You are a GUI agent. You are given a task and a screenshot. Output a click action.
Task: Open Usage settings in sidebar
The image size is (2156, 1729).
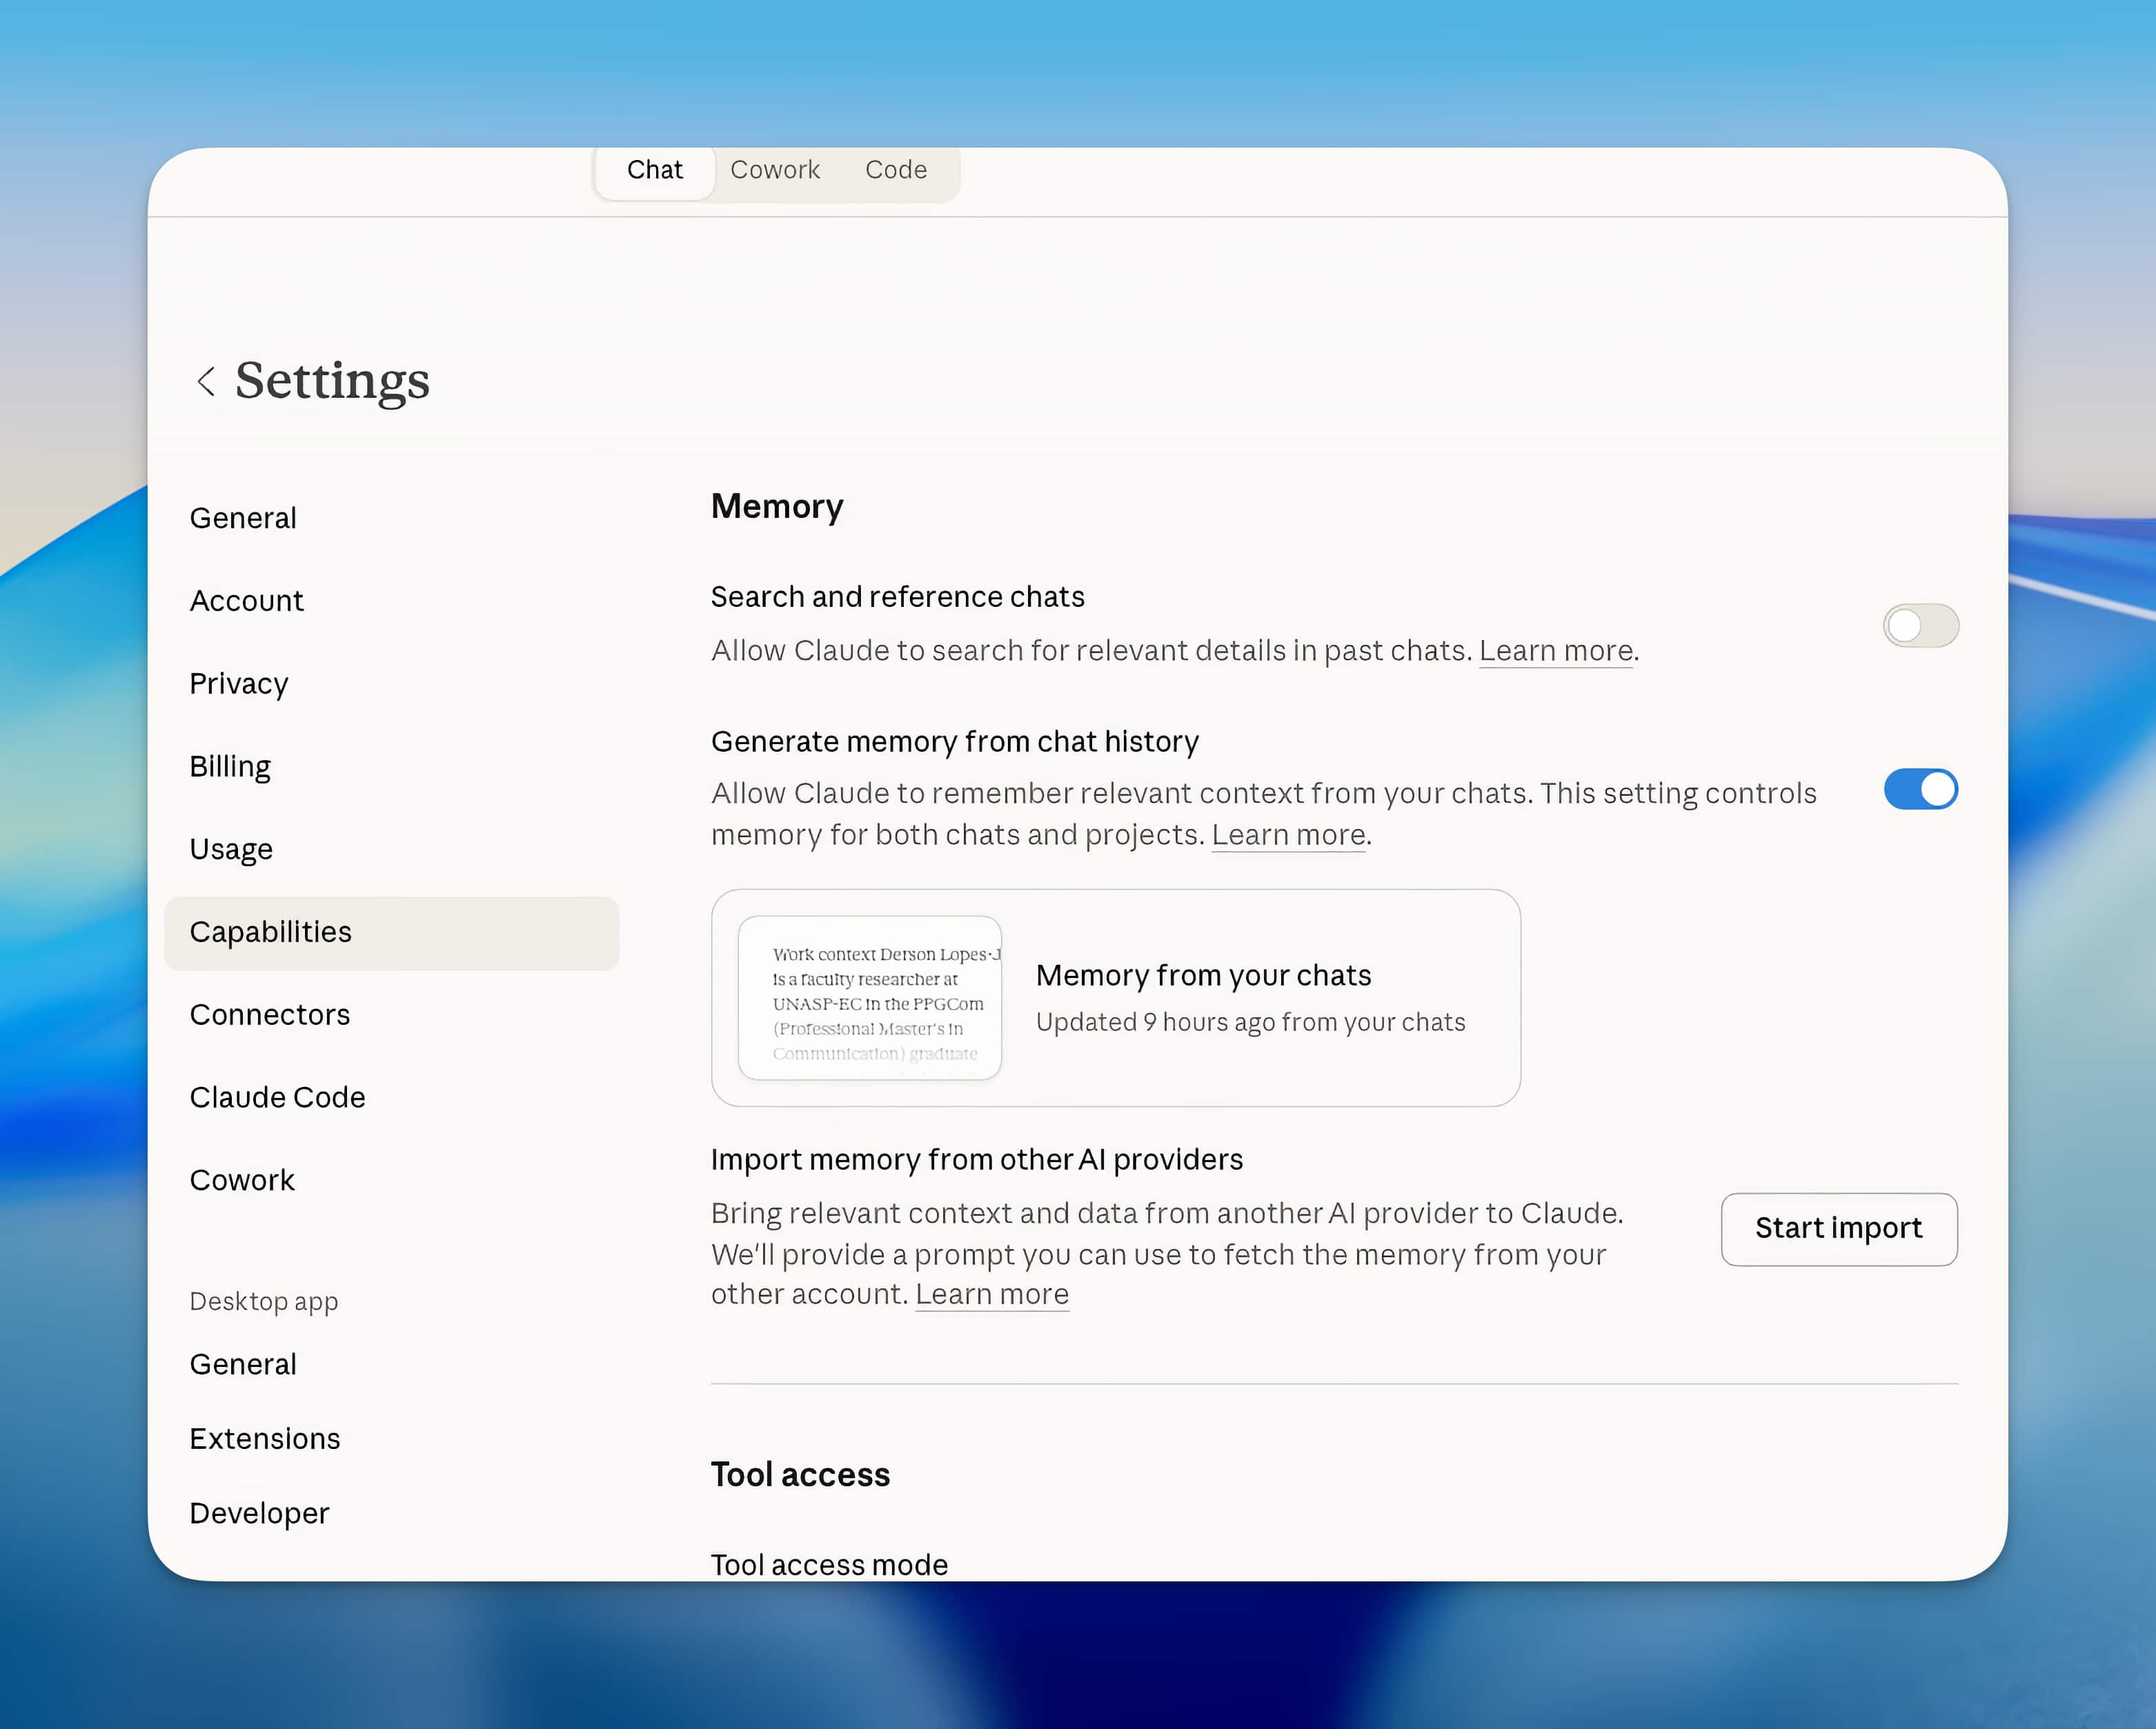tap(231, 850)
